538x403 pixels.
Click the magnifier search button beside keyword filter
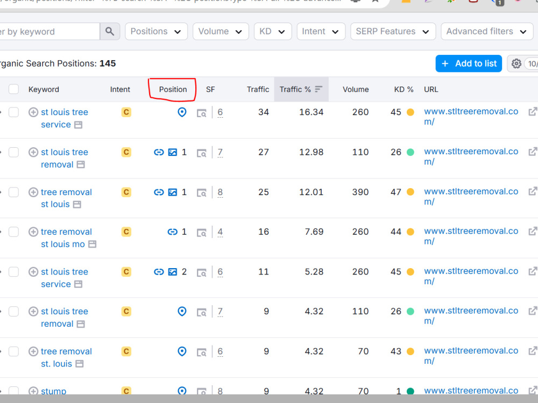(110, 32)
